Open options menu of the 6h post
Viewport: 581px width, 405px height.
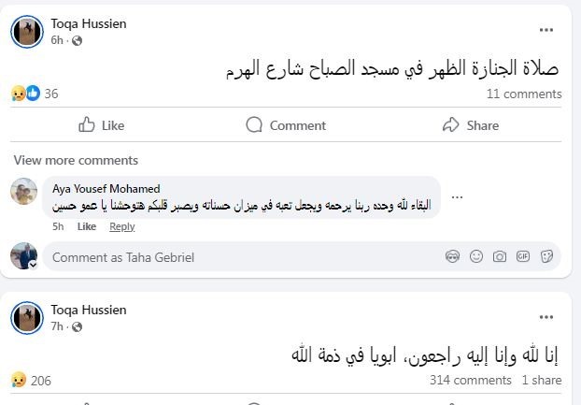point(546,30)
